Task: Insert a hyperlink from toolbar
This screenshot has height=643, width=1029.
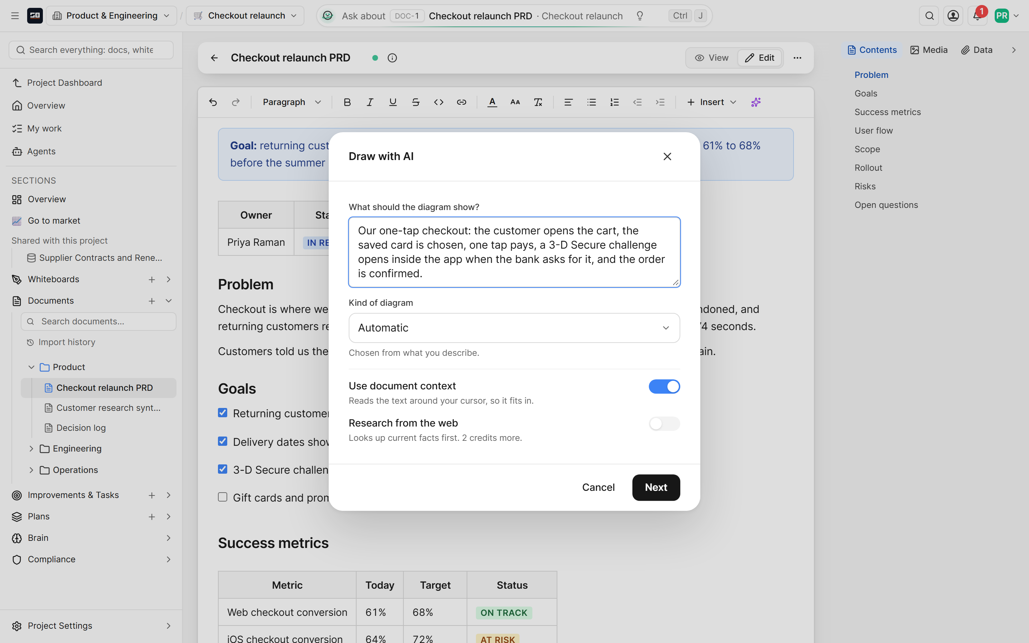Action: pyautogui.click(x=461, y=102)
